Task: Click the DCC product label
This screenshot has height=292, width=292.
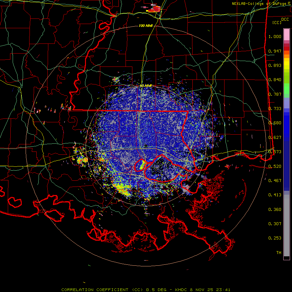Action: coord(285,19)
